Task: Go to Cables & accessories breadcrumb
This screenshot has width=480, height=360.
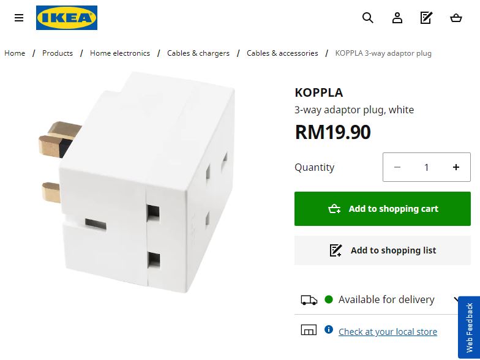Action: (x=282, y=53)
